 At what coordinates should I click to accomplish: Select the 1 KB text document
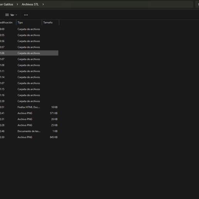(x=29, y=131)
